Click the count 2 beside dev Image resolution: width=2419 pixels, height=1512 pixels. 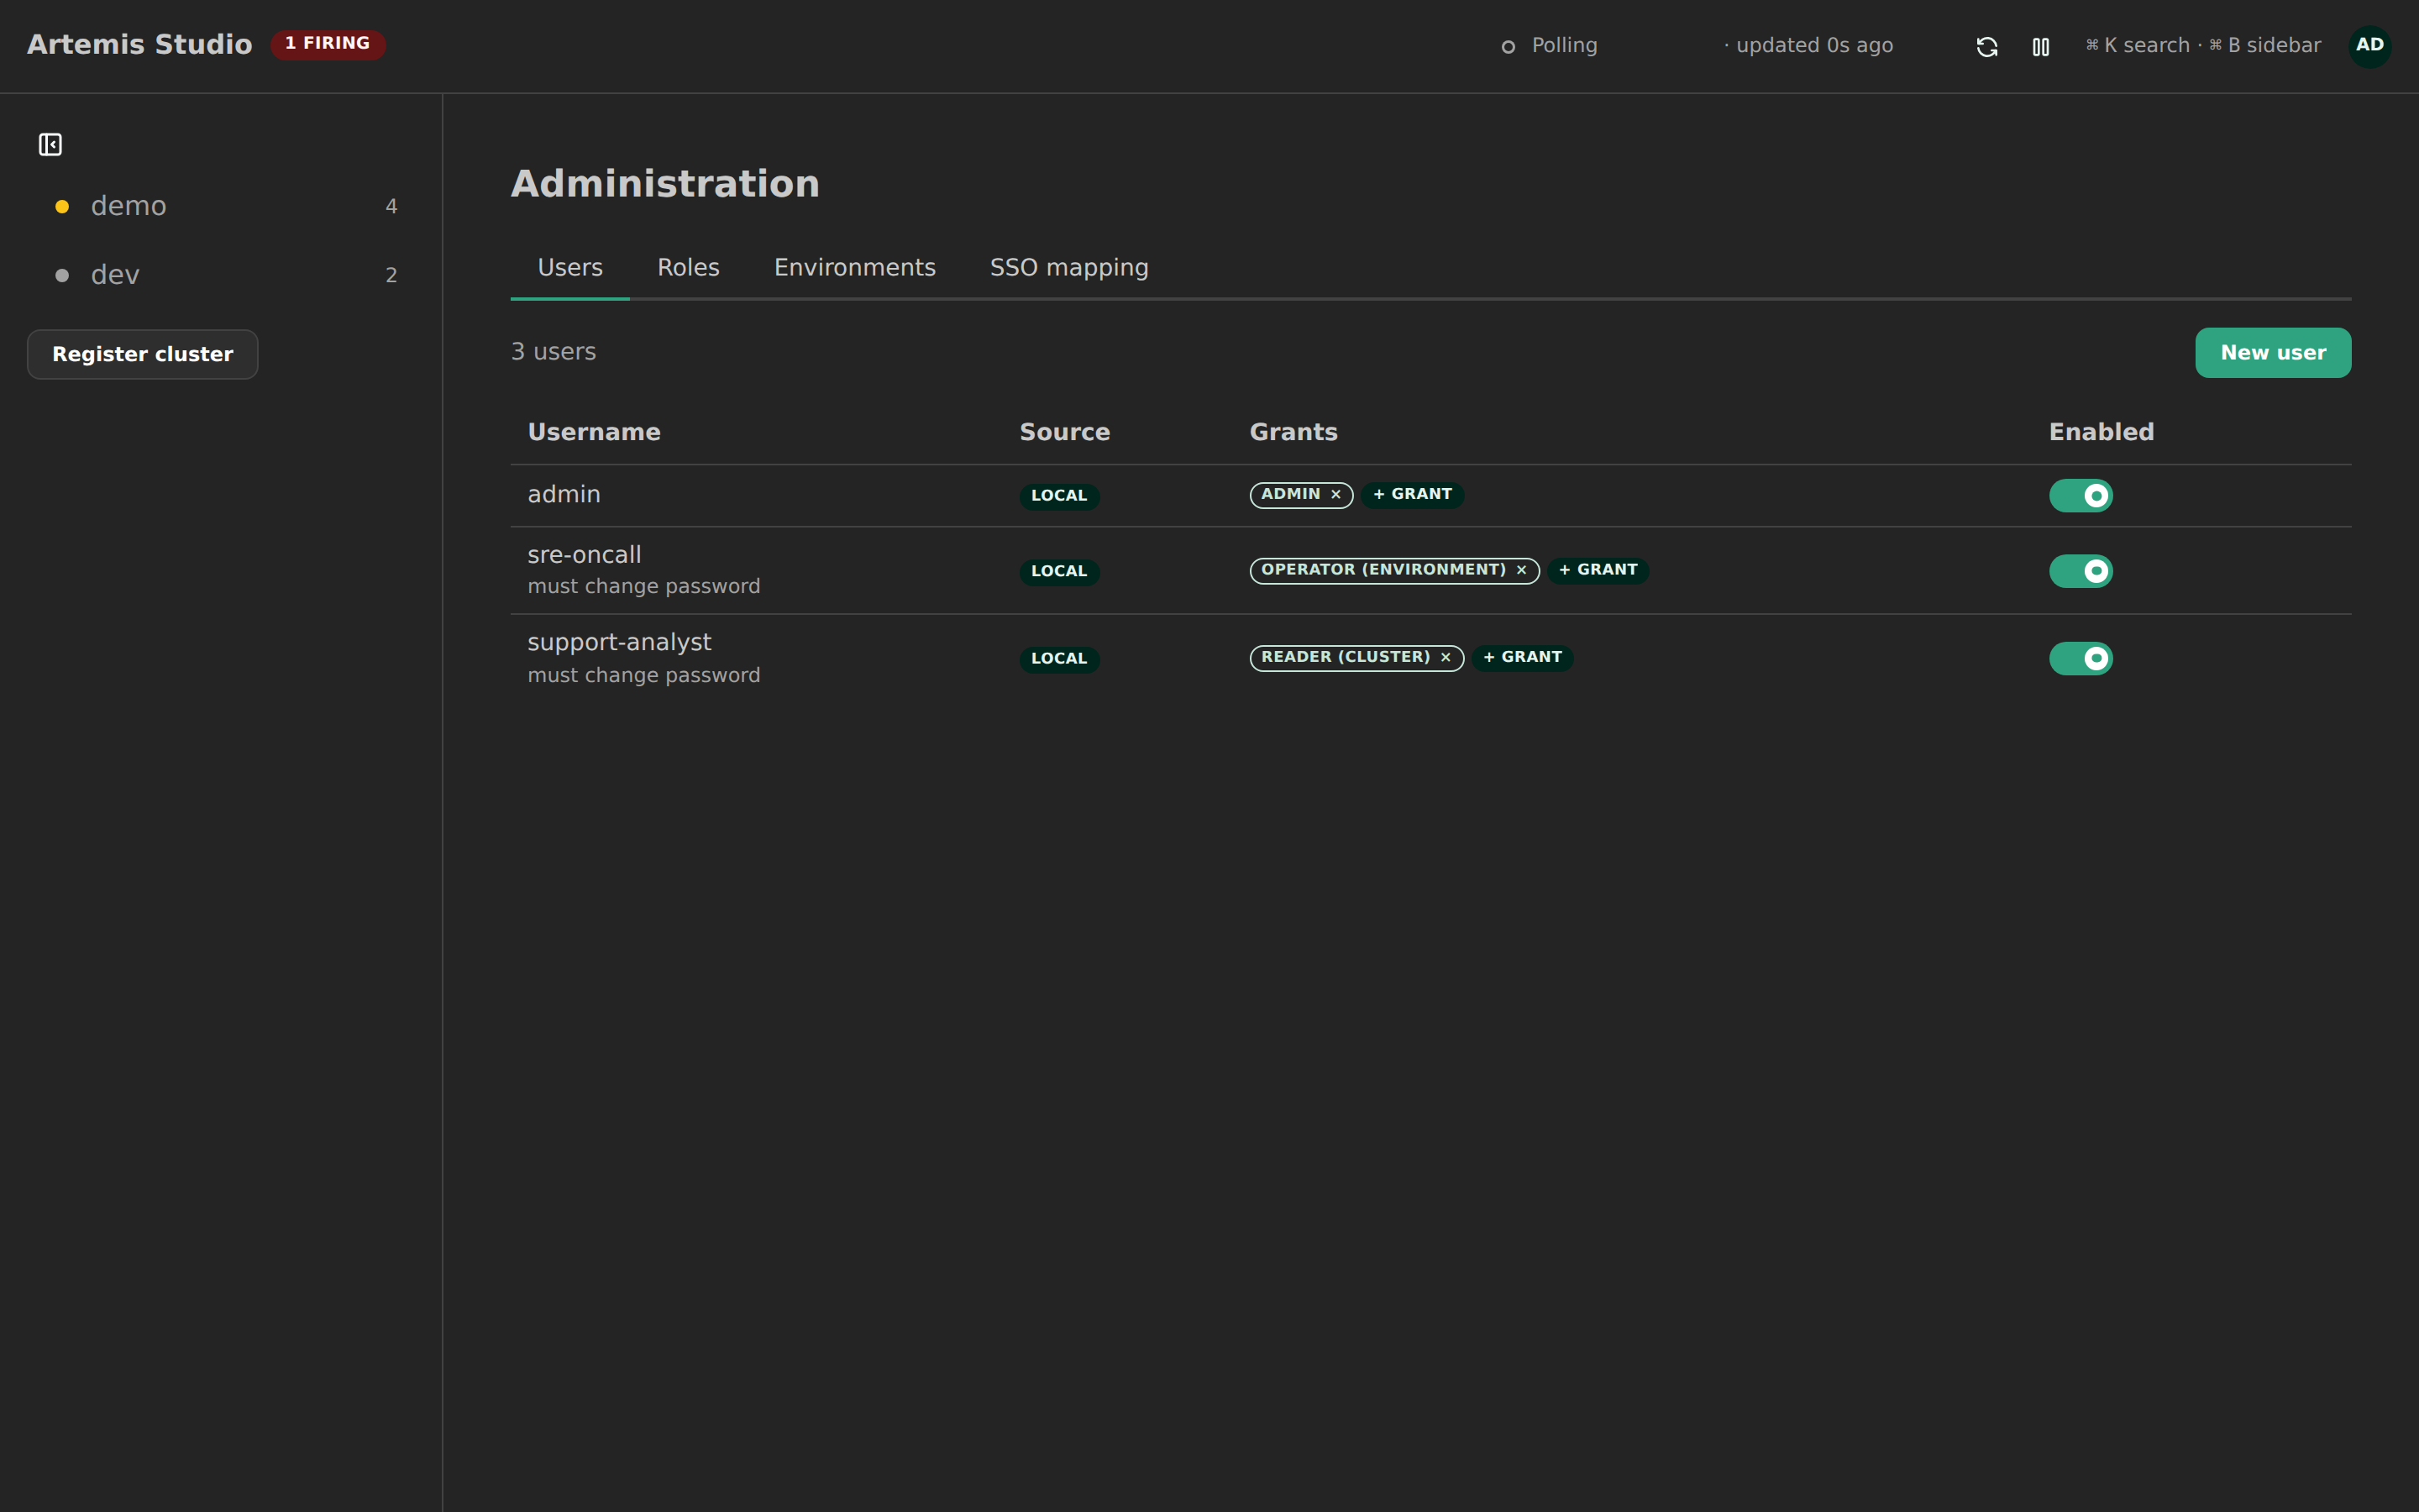(x=391, y=276)
